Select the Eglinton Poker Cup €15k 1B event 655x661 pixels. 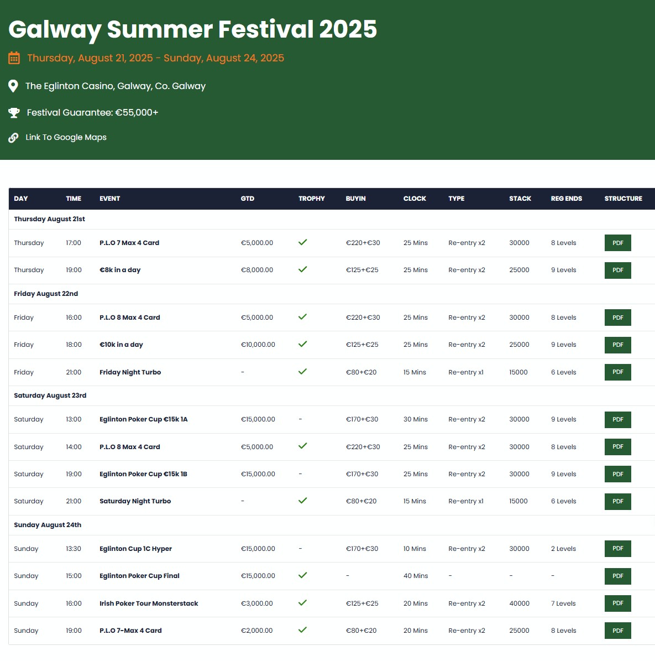143,474
